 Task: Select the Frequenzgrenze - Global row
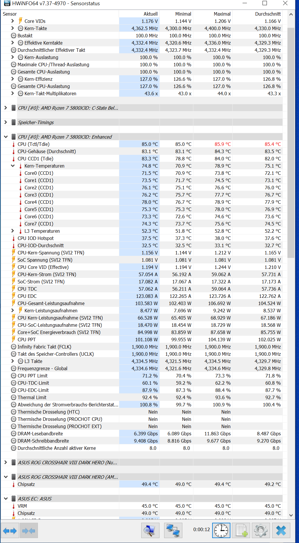tap(142, 368)
